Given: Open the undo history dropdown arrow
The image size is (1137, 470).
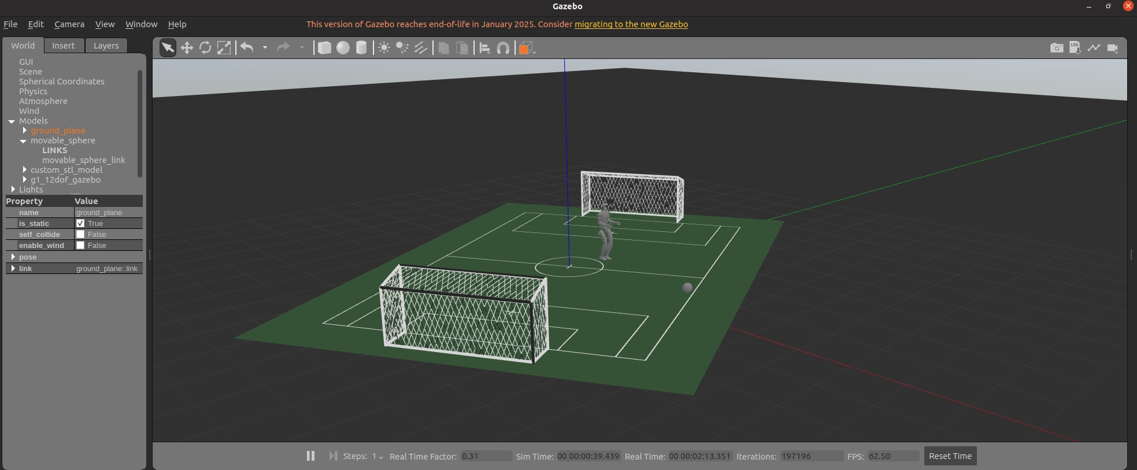Looking at the screenshot, I should [x=265, y=48].
